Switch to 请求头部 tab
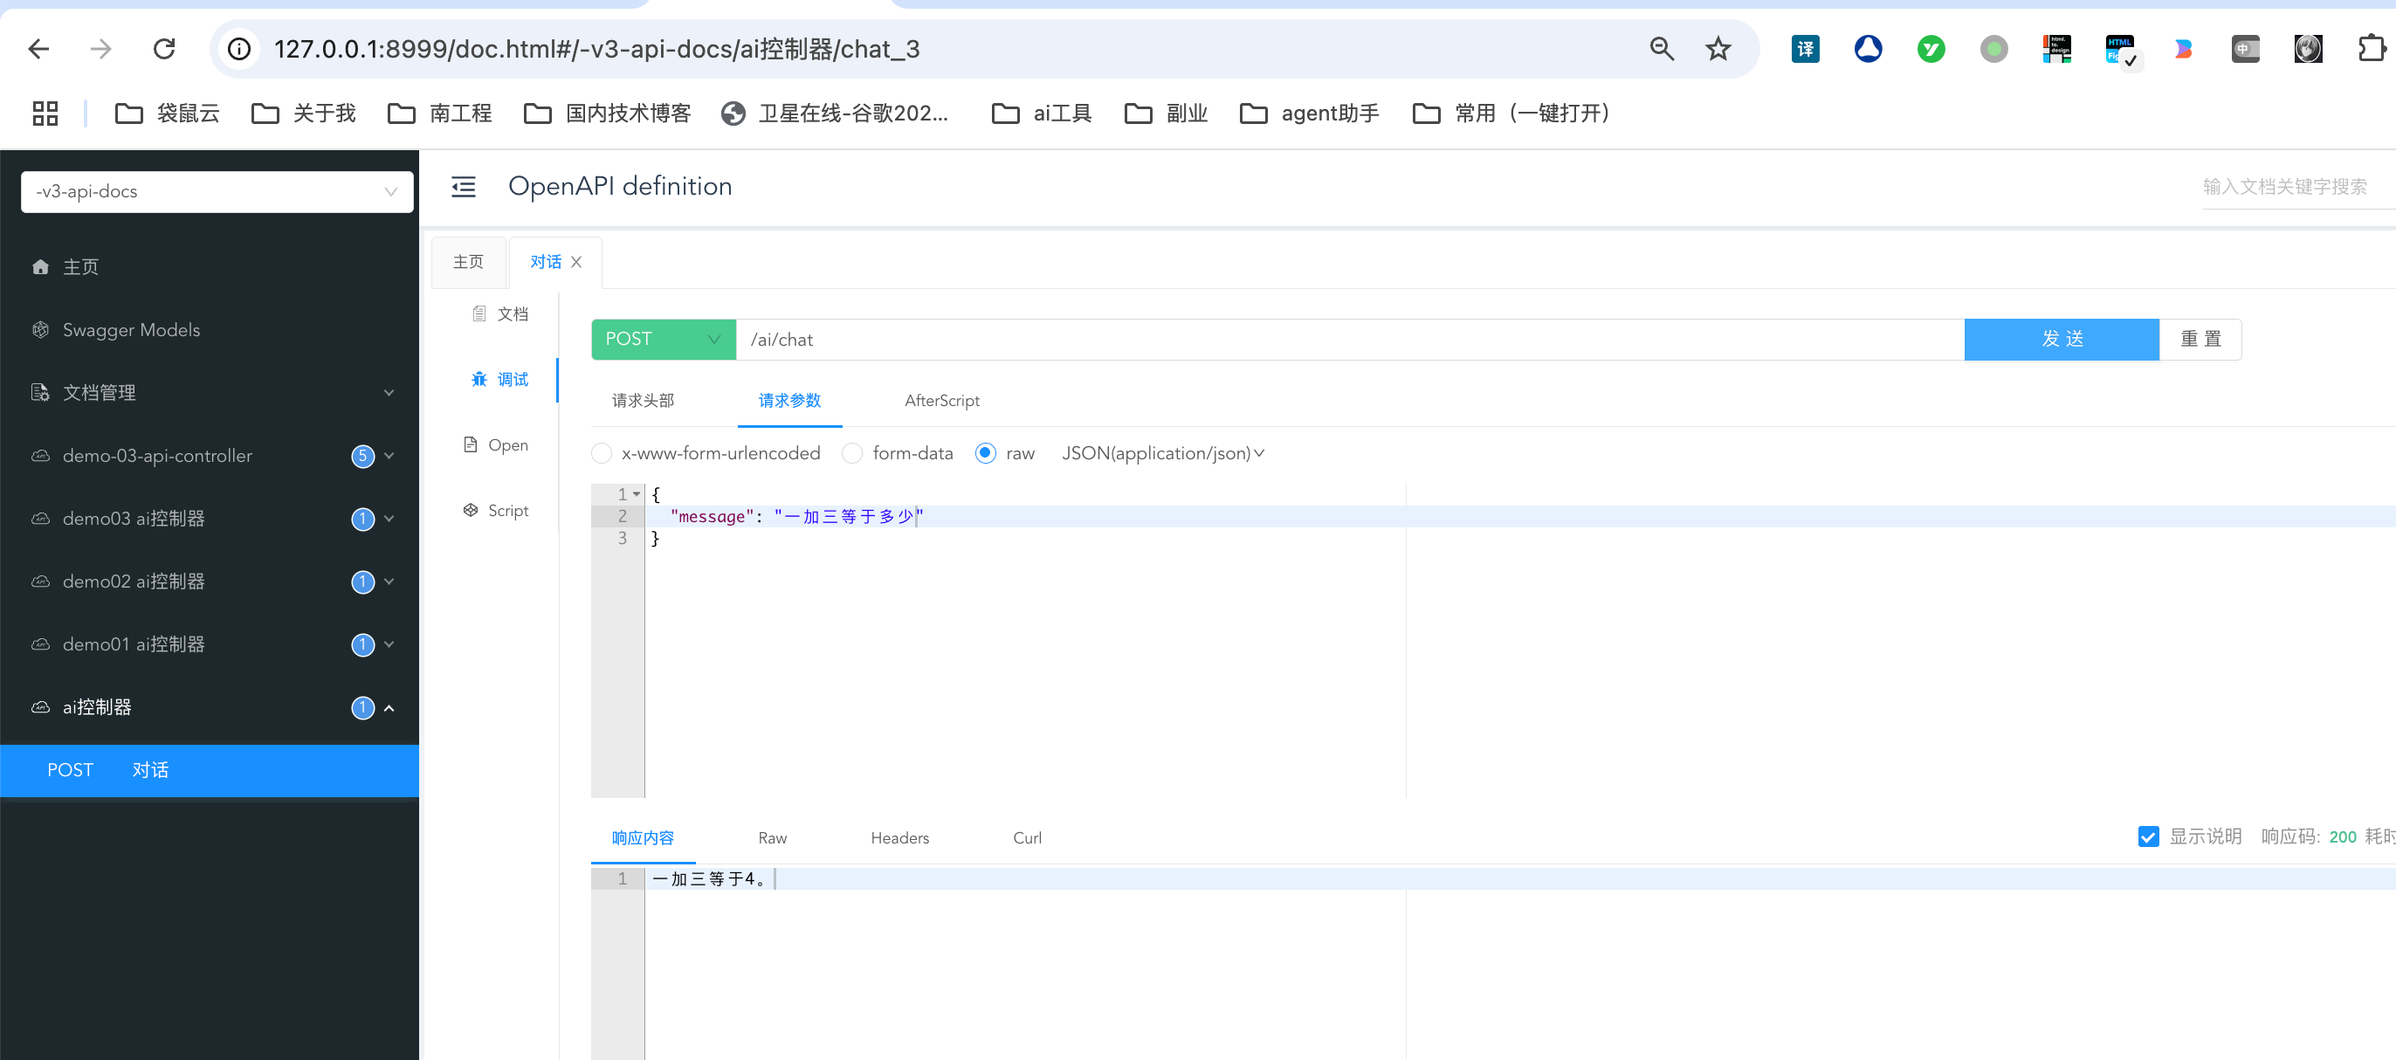 [x=643, y=401]
